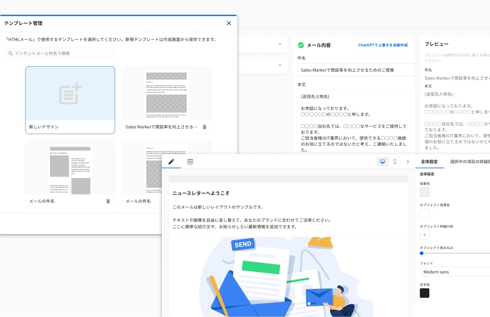Click the green check icon beside メール内容
This screenshot has width=490, height=317.
point(301,45)
